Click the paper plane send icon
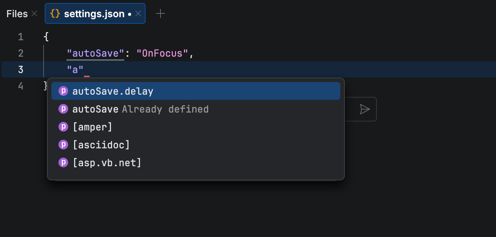The image size is (496, 237). coord(365,109)
